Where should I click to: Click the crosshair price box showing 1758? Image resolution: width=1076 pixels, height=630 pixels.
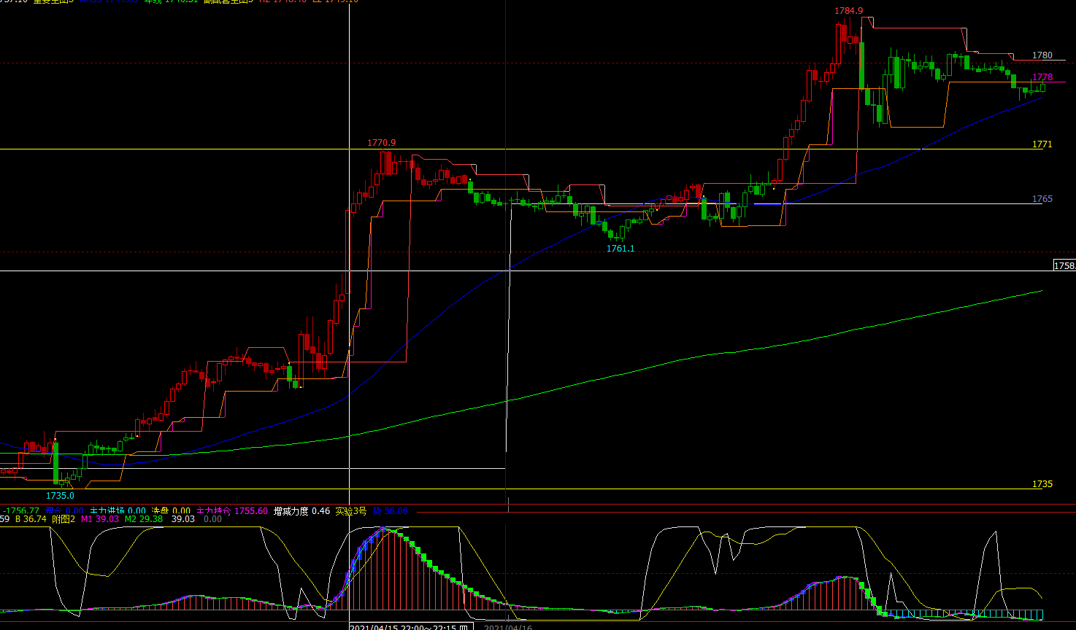tap(1064, 265)
